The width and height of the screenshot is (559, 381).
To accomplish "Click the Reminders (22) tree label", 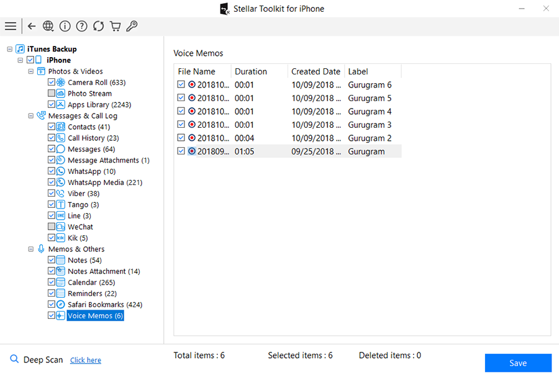I will [93, 294].
